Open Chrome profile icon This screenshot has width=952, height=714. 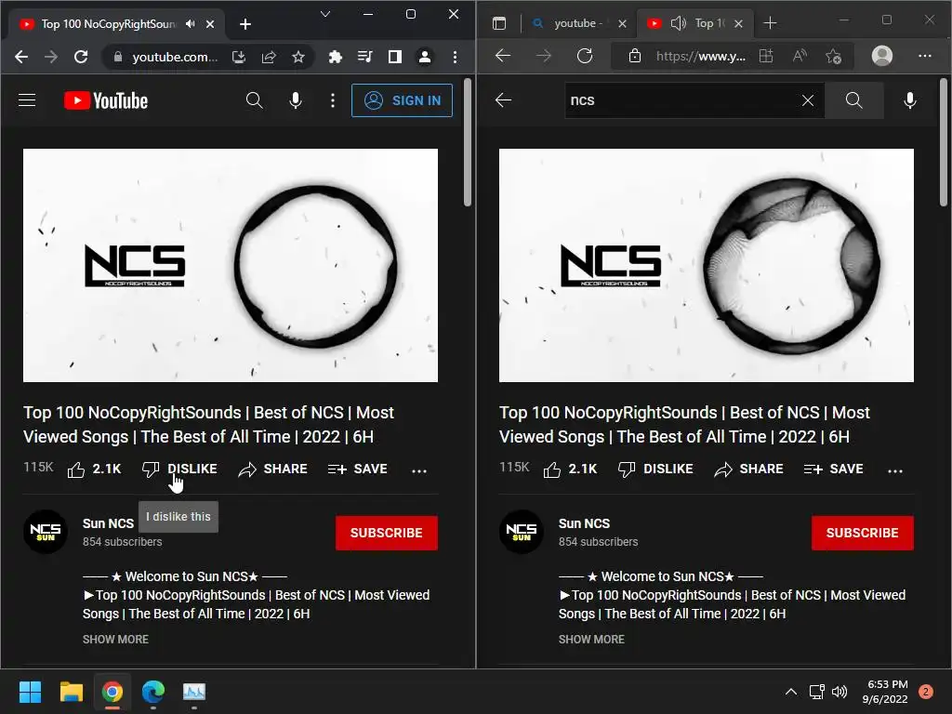[425, 57]
